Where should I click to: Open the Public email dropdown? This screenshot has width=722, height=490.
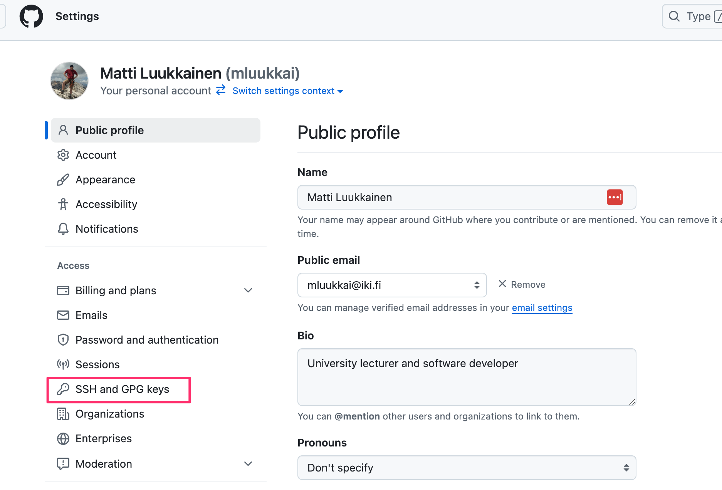[392, 285]
